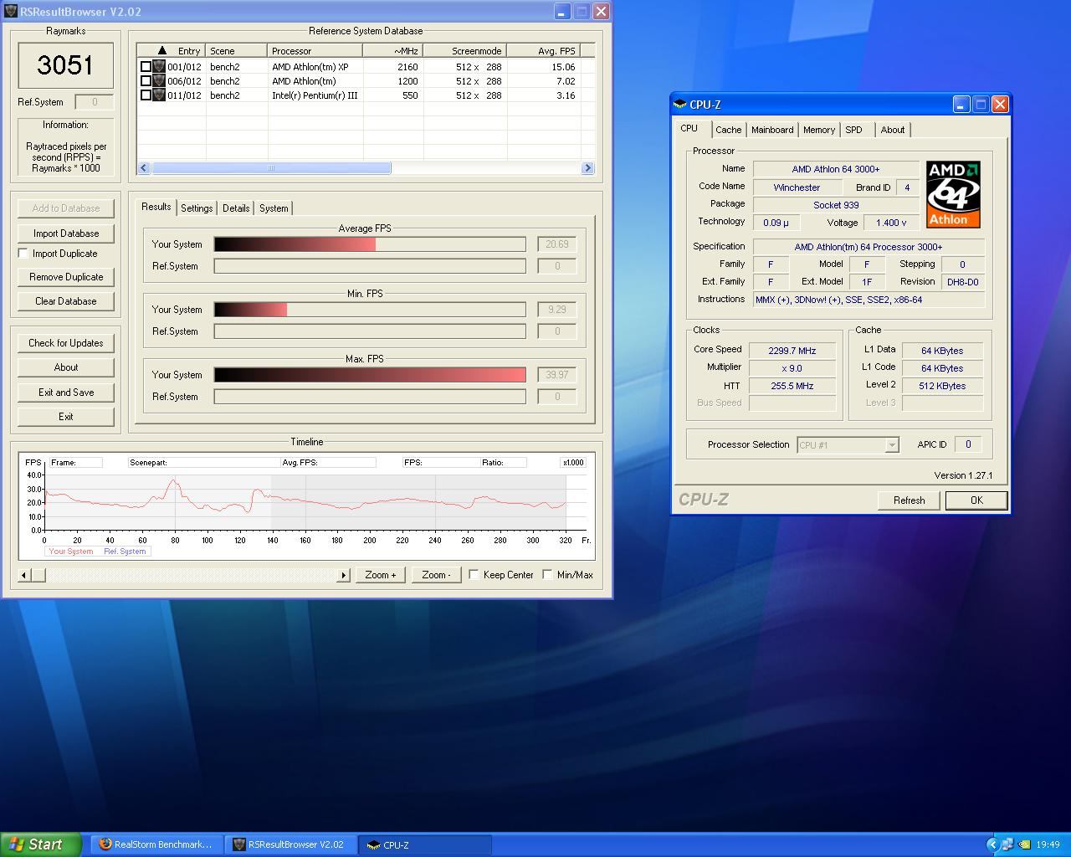Viewport: 1071px width, 857px height.
Task: Click the Core Speed 2299.7 MHz value
Action: [x=792, y=351]
